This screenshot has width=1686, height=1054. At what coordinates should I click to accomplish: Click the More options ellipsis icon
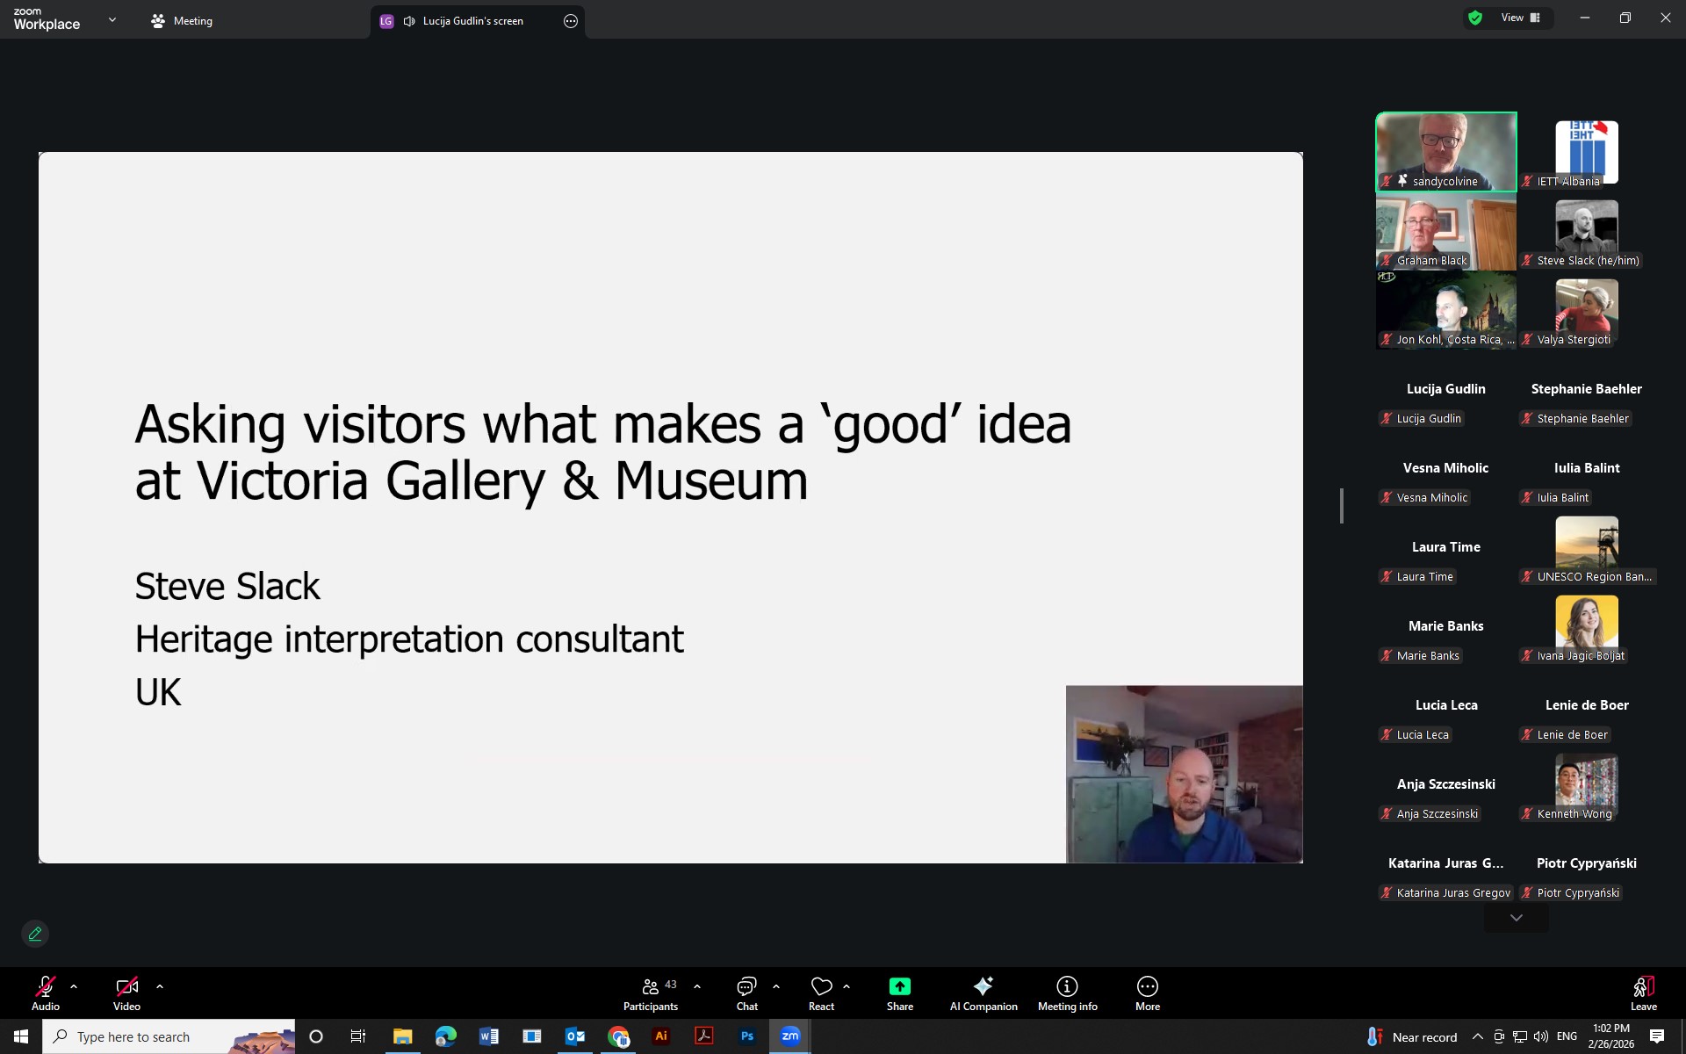point(1147,986)
